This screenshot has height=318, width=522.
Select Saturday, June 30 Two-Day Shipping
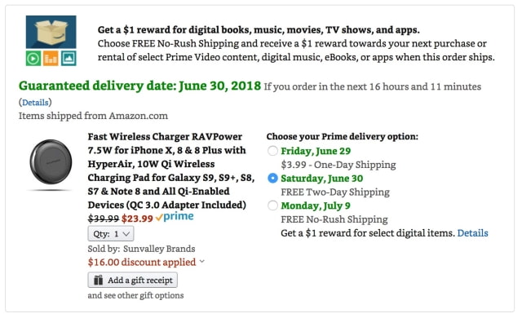click(x=272, y=179)
